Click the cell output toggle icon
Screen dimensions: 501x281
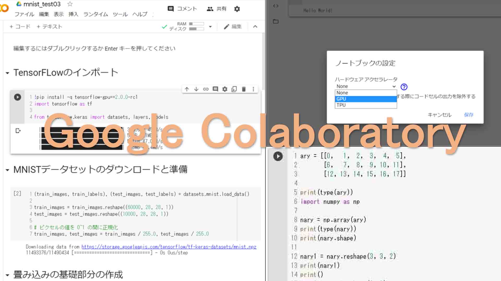18,131
